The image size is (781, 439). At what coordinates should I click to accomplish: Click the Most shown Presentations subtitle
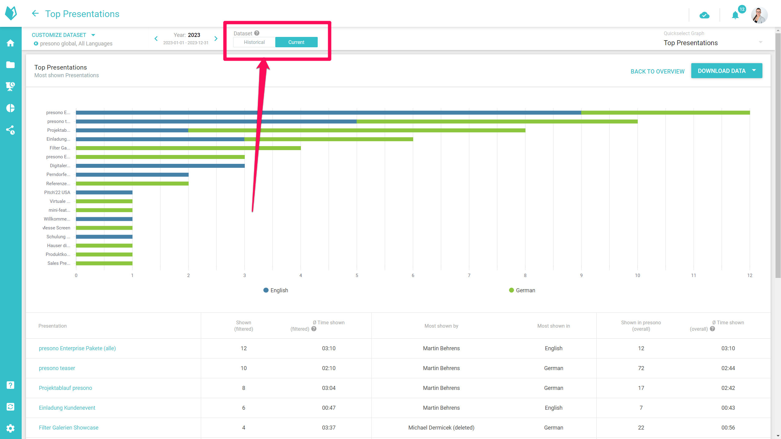67,75
